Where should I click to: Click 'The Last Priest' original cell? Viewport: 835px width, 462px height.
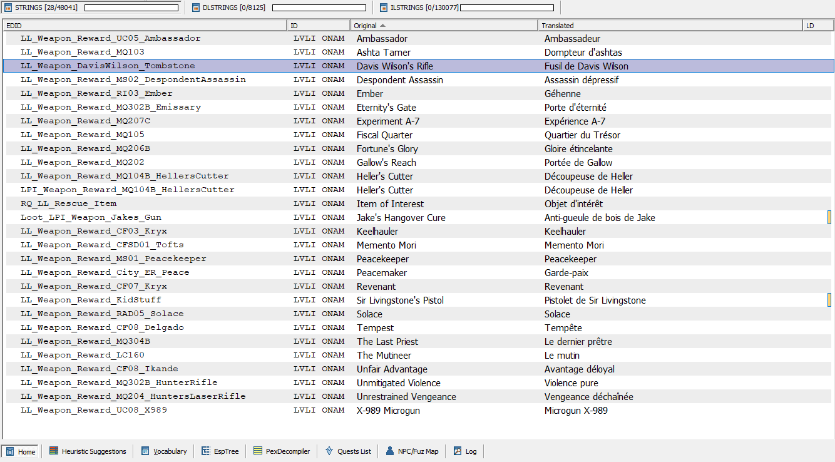click(387, 341)
